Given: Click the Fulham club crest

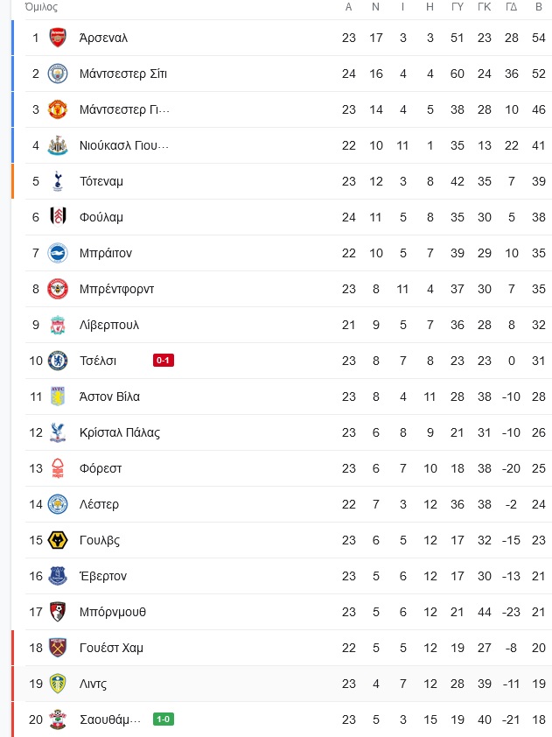Looking at the screenshot, I should tap(58, 217).
